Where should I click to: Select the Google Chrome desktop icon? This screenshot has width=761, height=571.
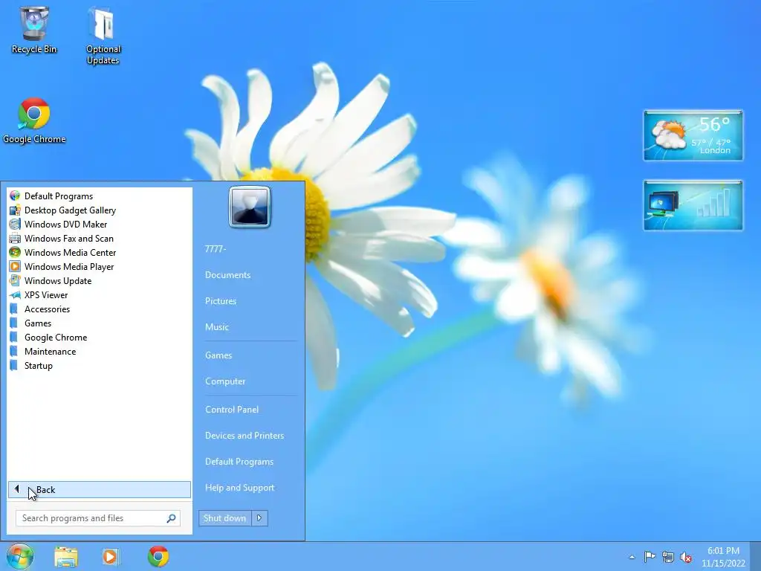(x=34, y=121)
